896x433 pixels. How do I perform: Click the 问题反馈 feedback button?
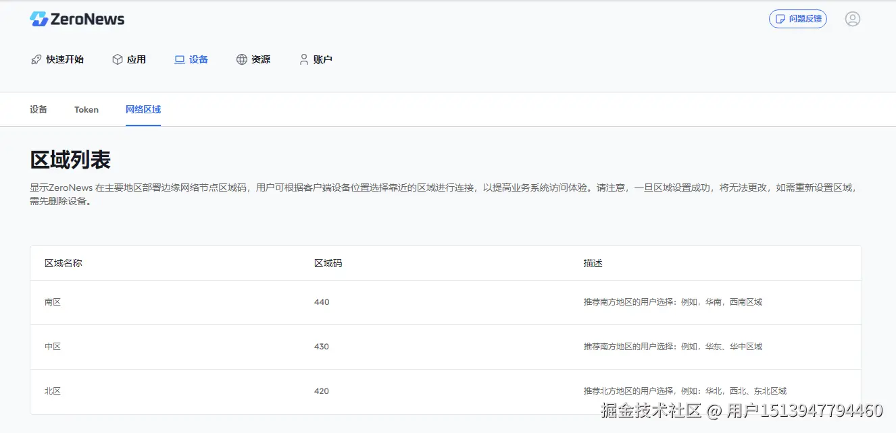(x=798, y=19)
